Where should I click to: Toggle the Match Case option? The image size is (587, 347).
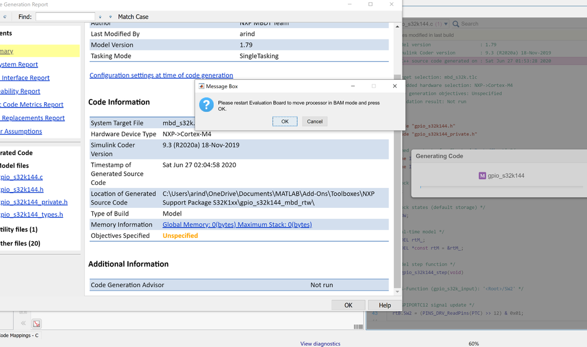coord(133,17)
